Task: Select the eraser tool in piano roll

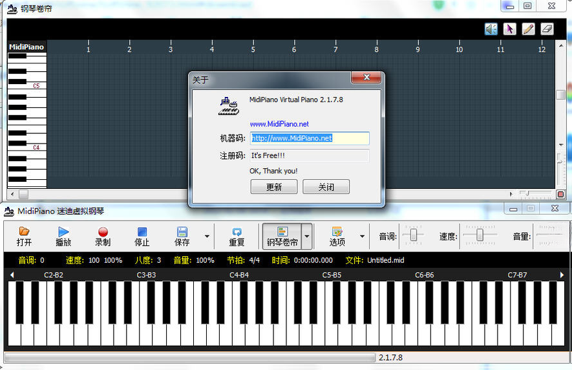Action: click(547, 29)
